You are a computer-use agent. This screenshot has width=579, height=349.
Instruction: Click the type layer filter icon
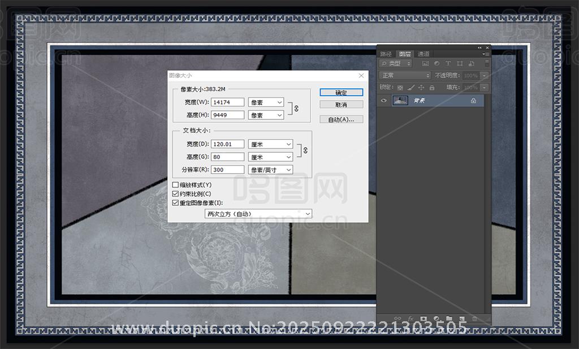pyautogui.click(x=448, y=64)
